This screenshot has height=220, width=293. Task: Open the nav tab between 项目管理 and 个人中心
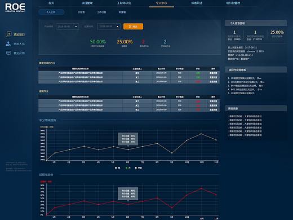[x=124, y=3]
